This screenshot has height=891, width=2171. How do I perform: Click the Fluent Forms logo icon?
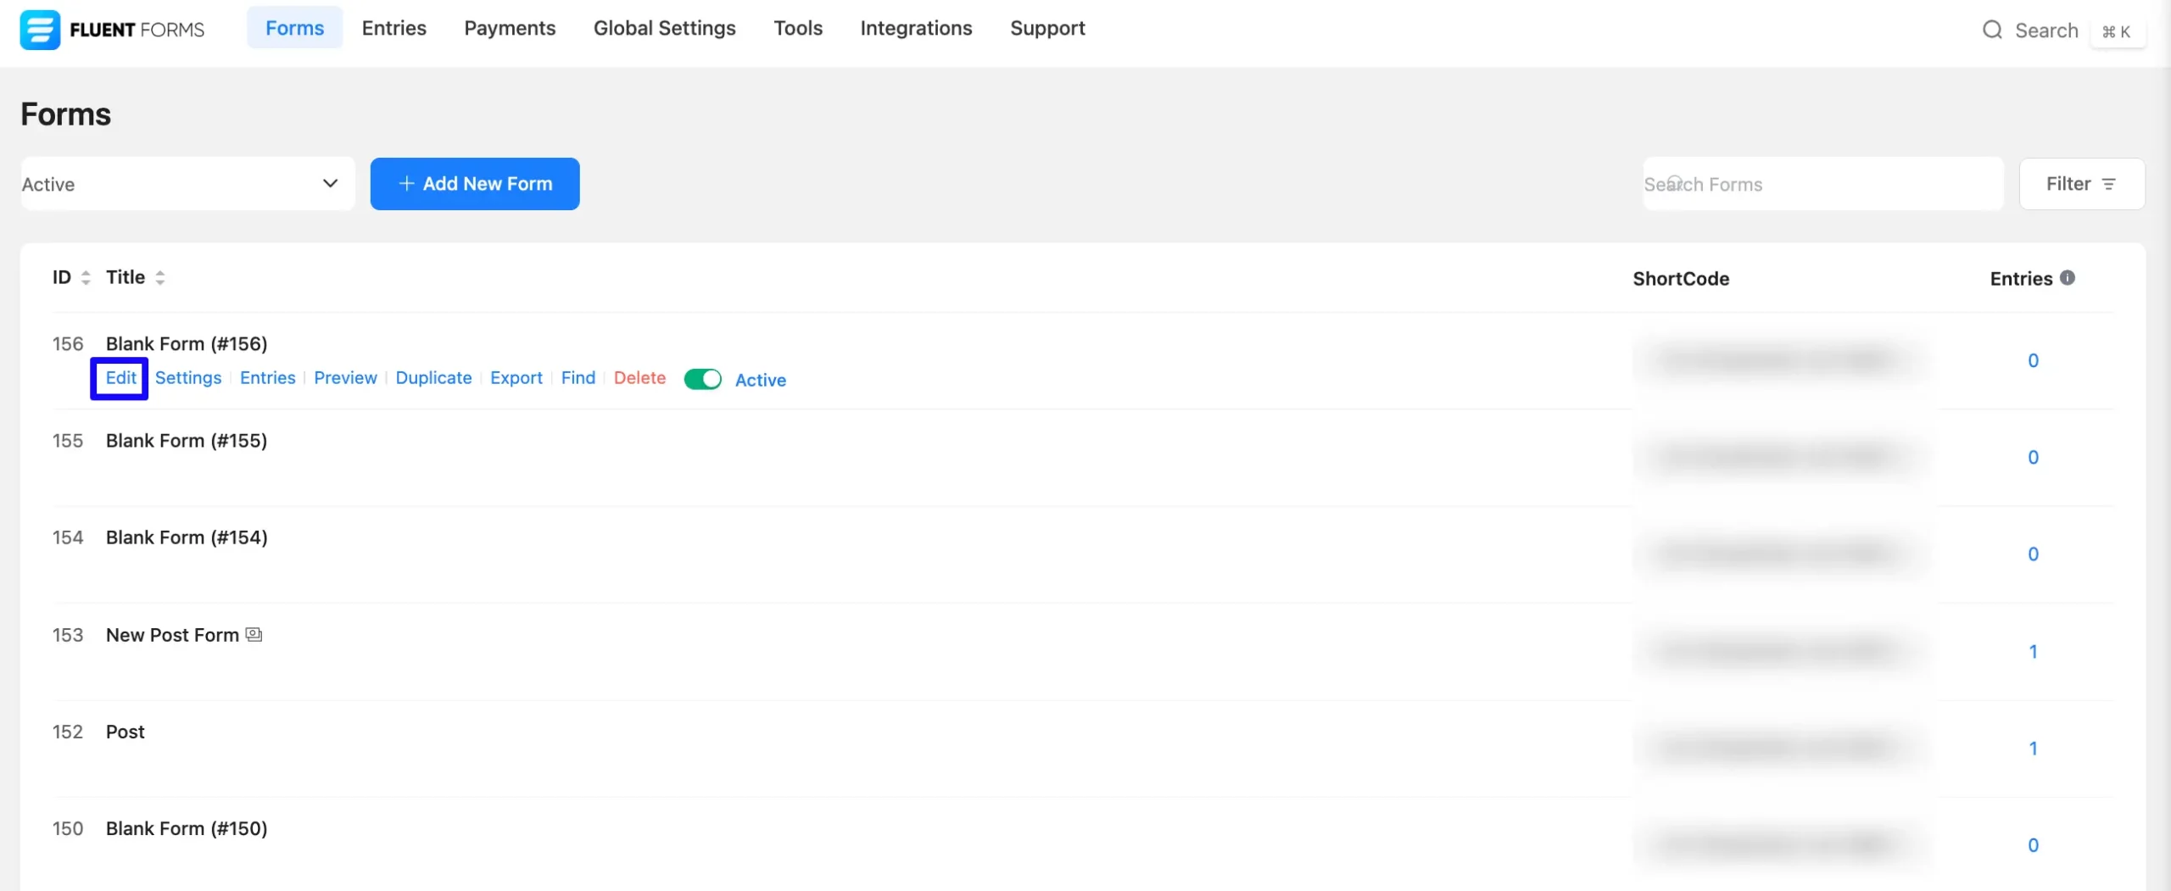coord(40,31)
